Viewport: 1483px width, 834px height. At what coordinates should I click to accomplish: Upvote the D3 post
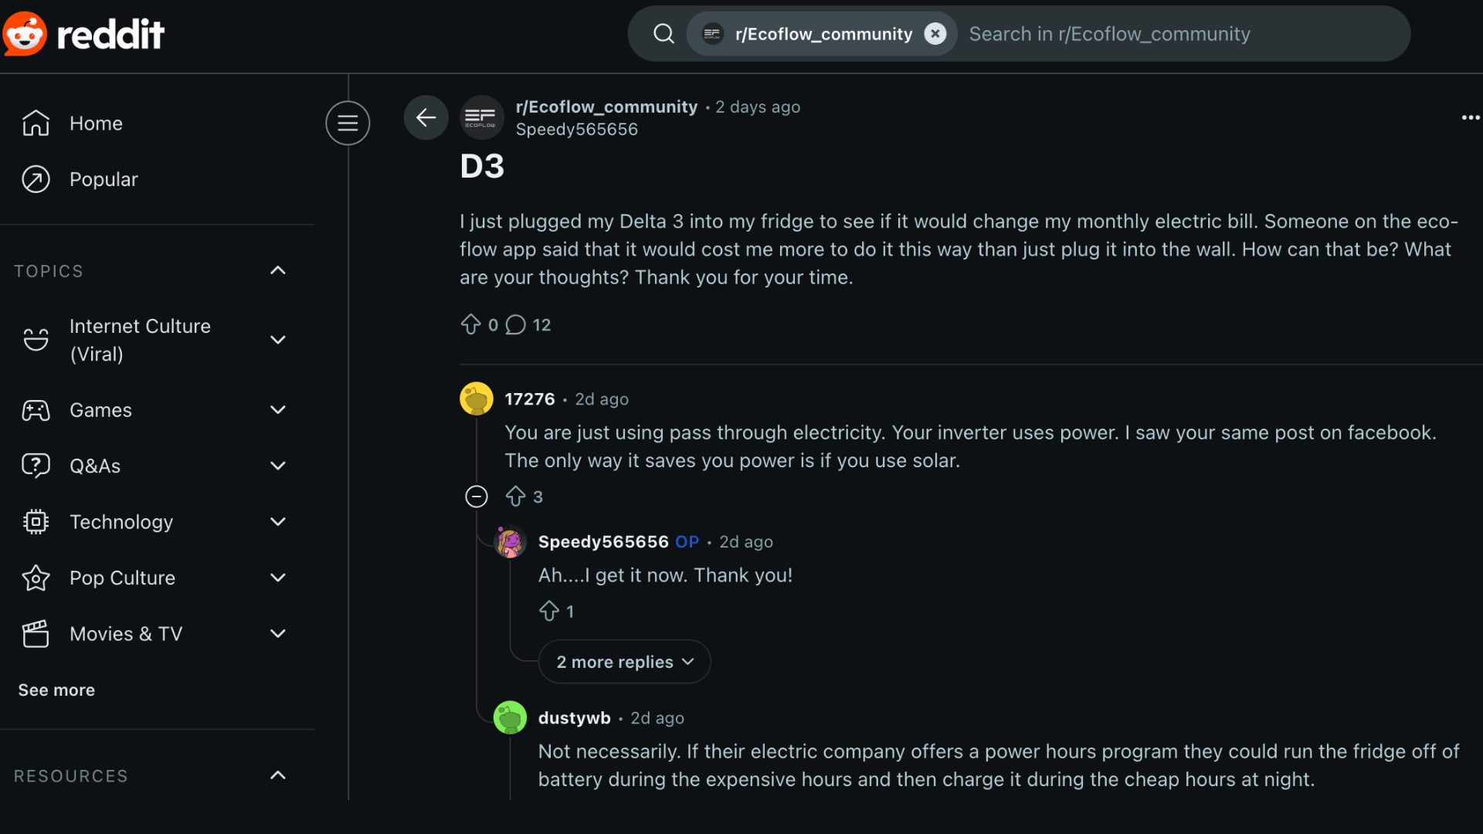(470, 324)
